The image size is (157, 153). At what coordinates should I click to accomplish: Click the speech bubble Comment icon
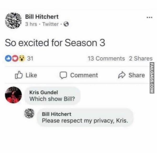[x=63, y=75]
